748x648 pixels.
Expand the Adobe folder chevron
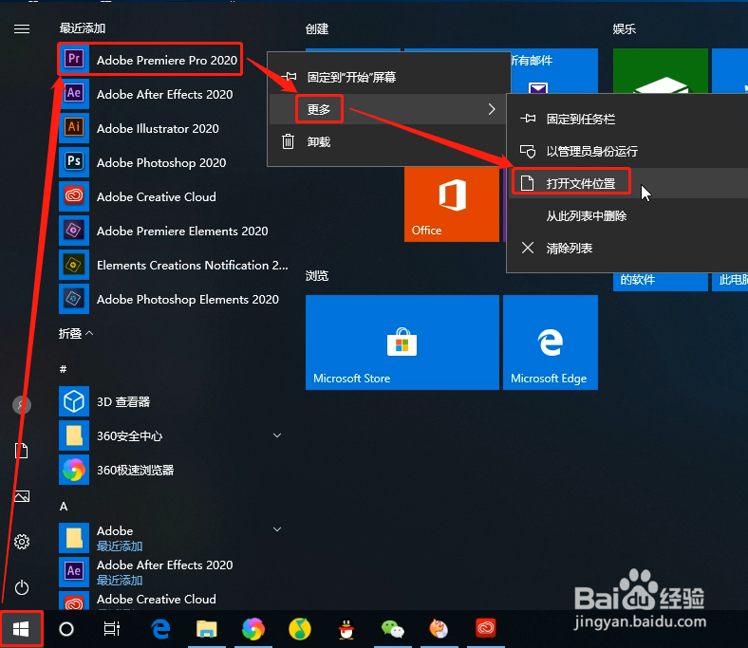[276, 529]
